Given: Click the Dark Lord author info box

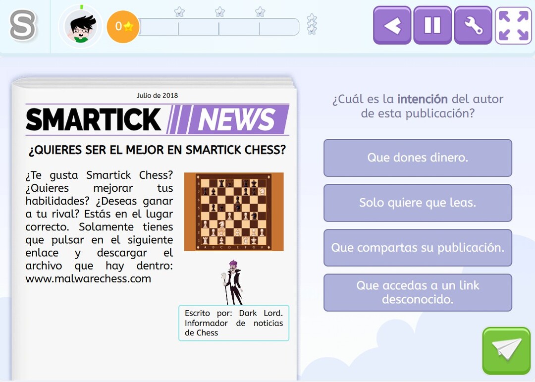Looking at the screenshot, I should pos(233,323).
